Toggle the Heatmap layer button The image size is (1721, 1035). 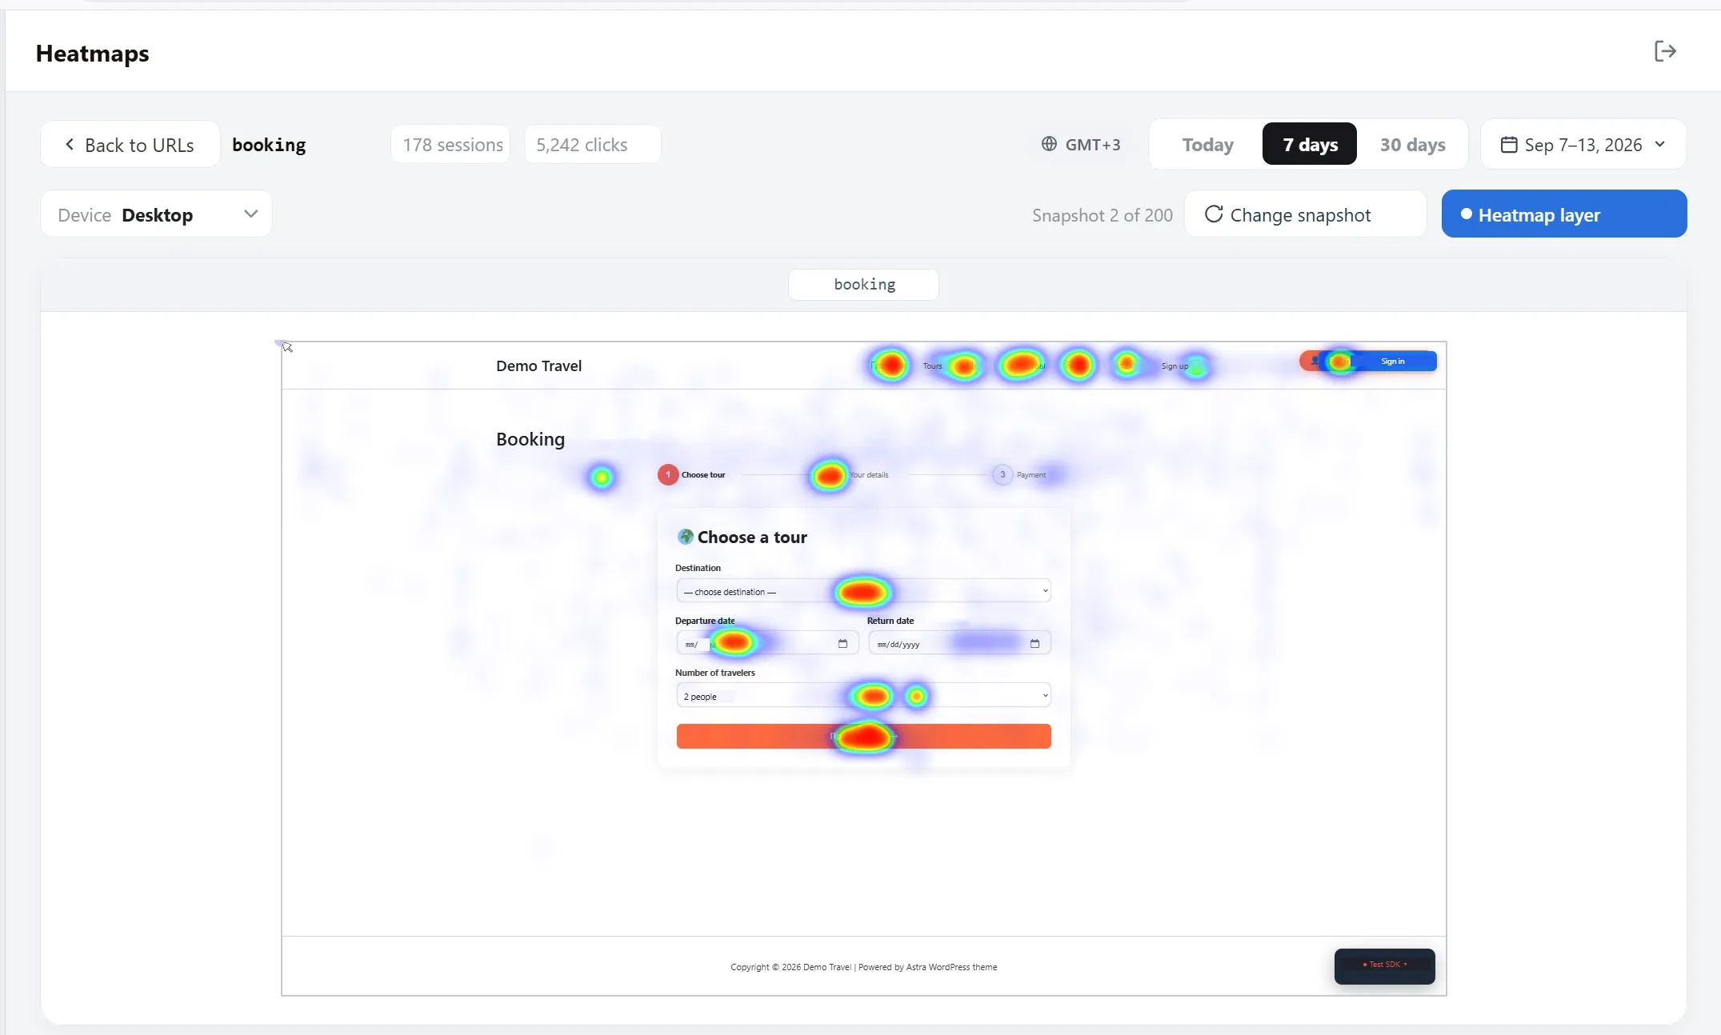pyautogui.click(x=1564, y=214)
